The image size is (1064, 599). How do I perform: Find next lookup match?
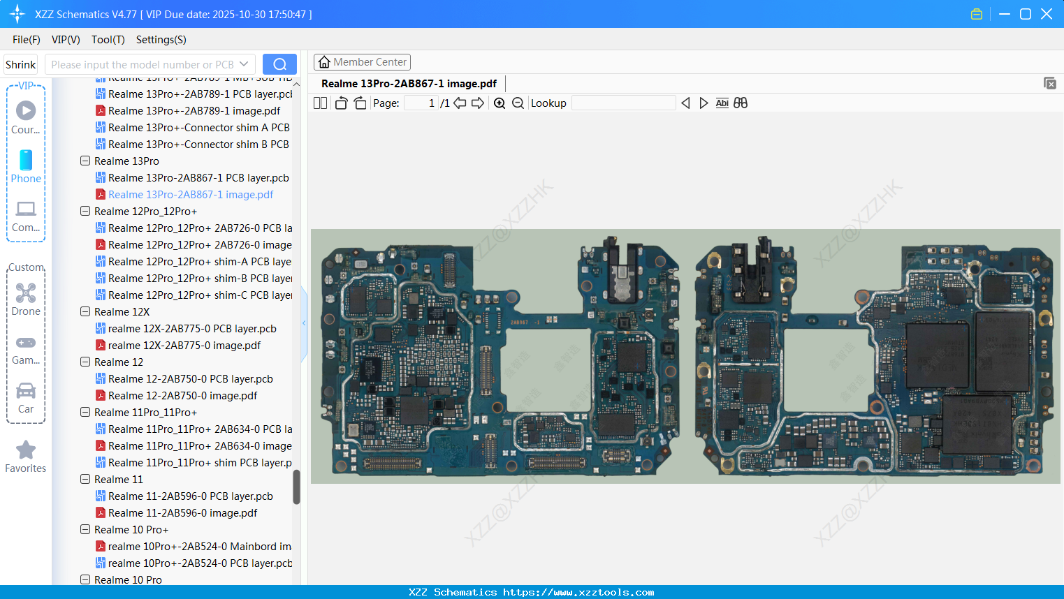pyautogui.click(x=704, y=103)
